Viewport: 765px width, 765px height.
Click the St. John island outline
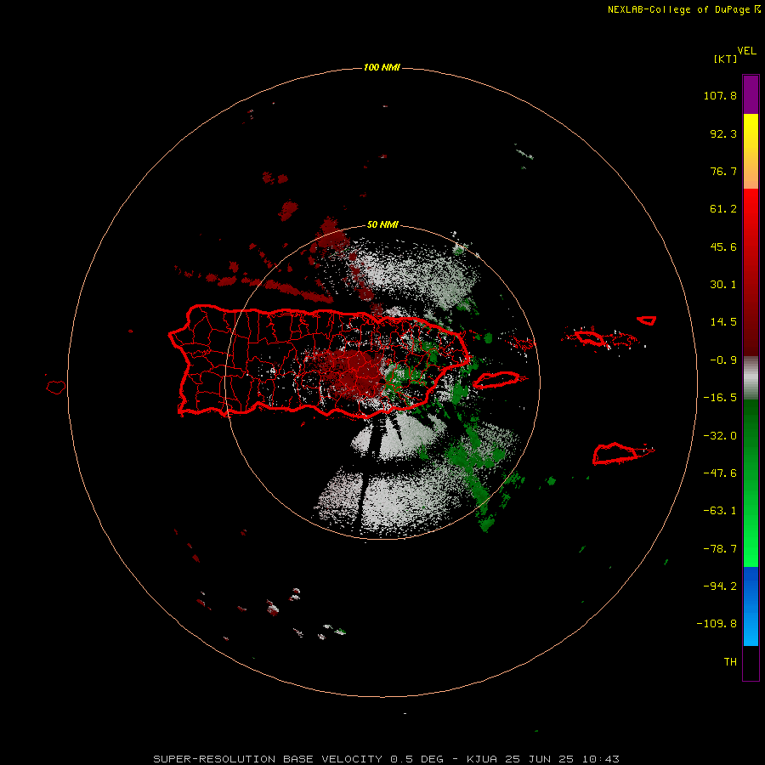pos(647,320)
